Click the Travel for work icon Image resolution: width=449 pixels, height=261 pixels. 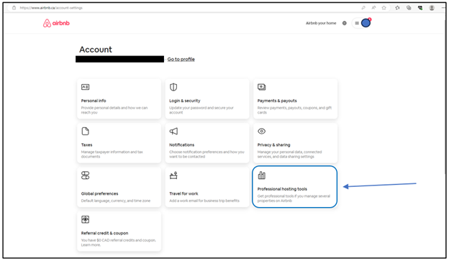pyautogui.click(x=173, y=175)
